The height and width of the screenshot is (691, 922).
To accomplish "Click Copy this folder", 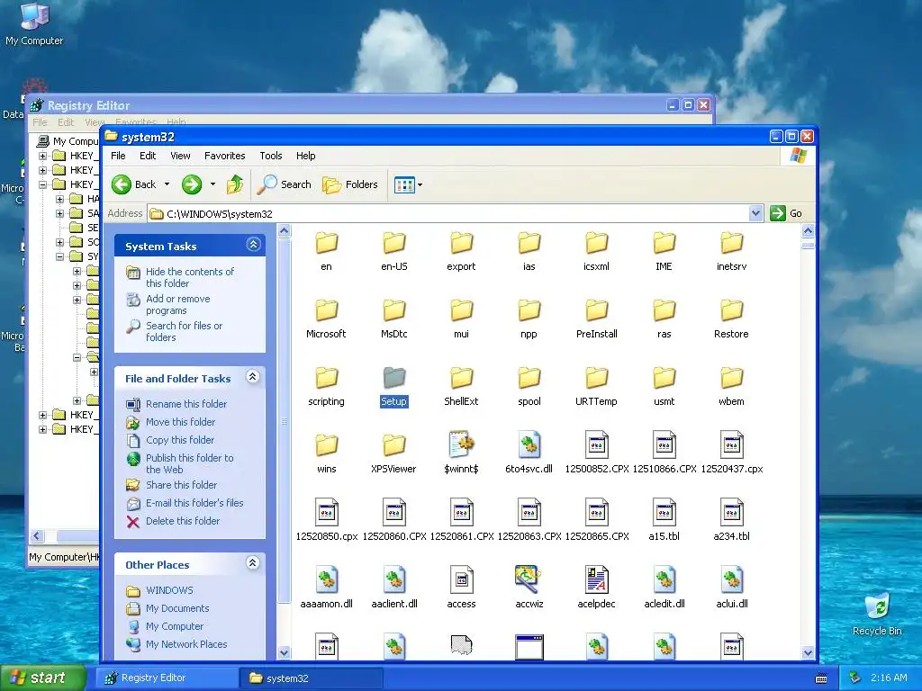I will coord(180,440).
